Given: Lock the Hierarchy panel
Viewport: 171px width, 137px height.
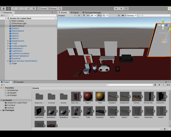Looking at the screenshot, I should (x=52, y=12).
